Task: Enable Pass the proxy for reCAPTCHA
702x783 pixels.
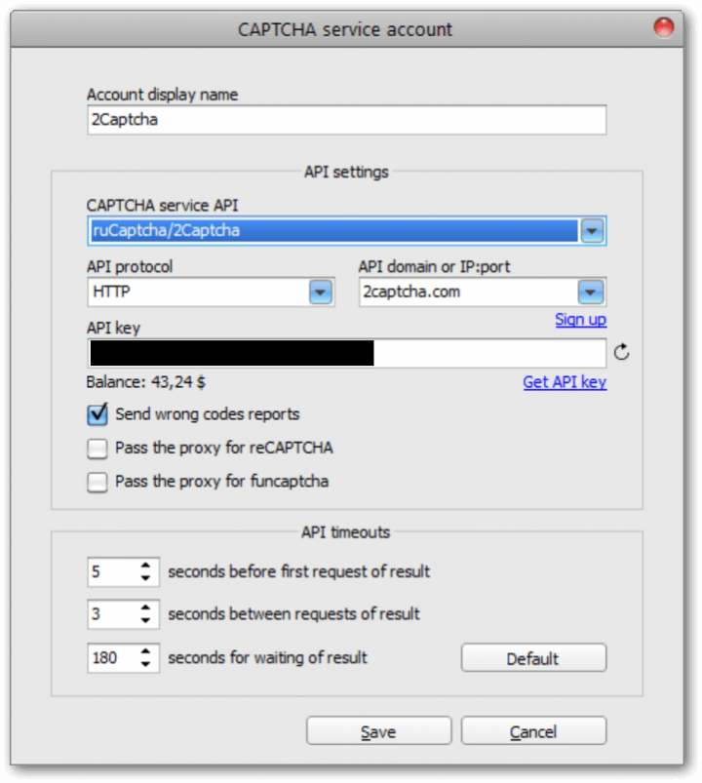Action: coord(97,449)
